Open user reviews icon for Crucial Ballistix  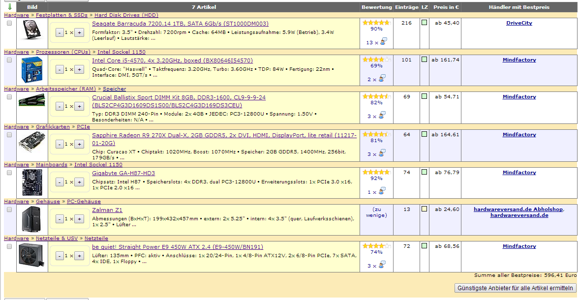click(382, 115)
